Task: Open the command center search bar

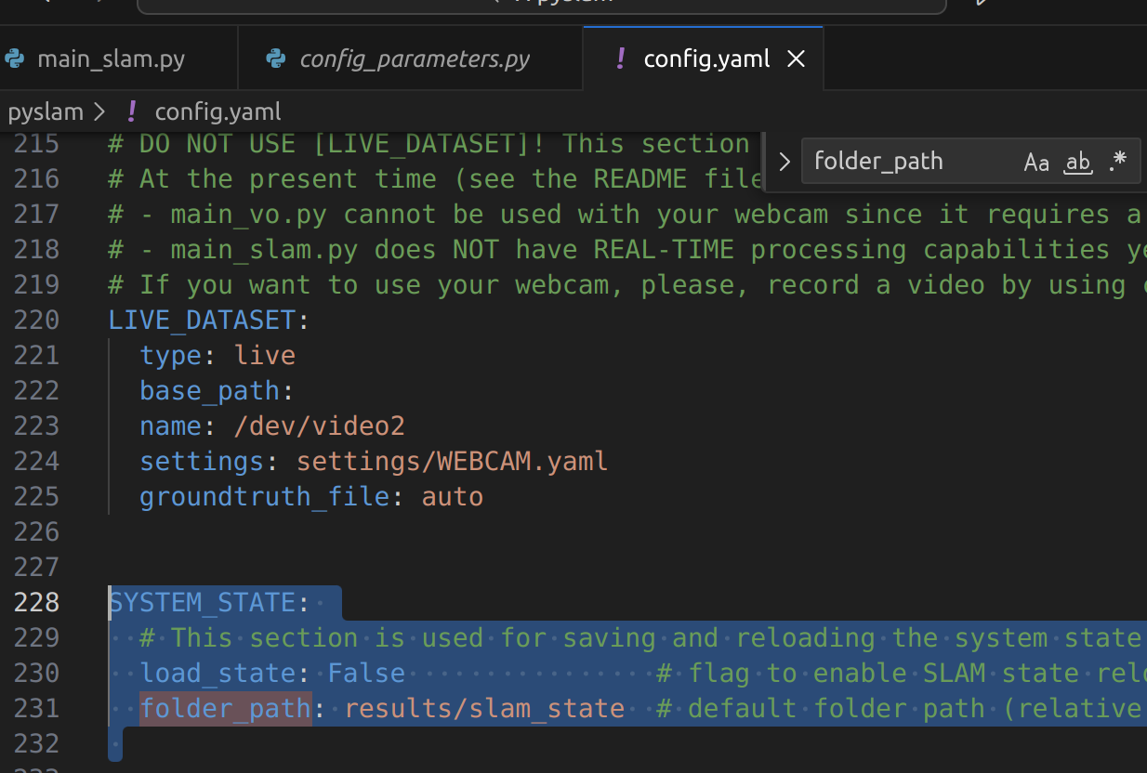Action: click(542, 4)
